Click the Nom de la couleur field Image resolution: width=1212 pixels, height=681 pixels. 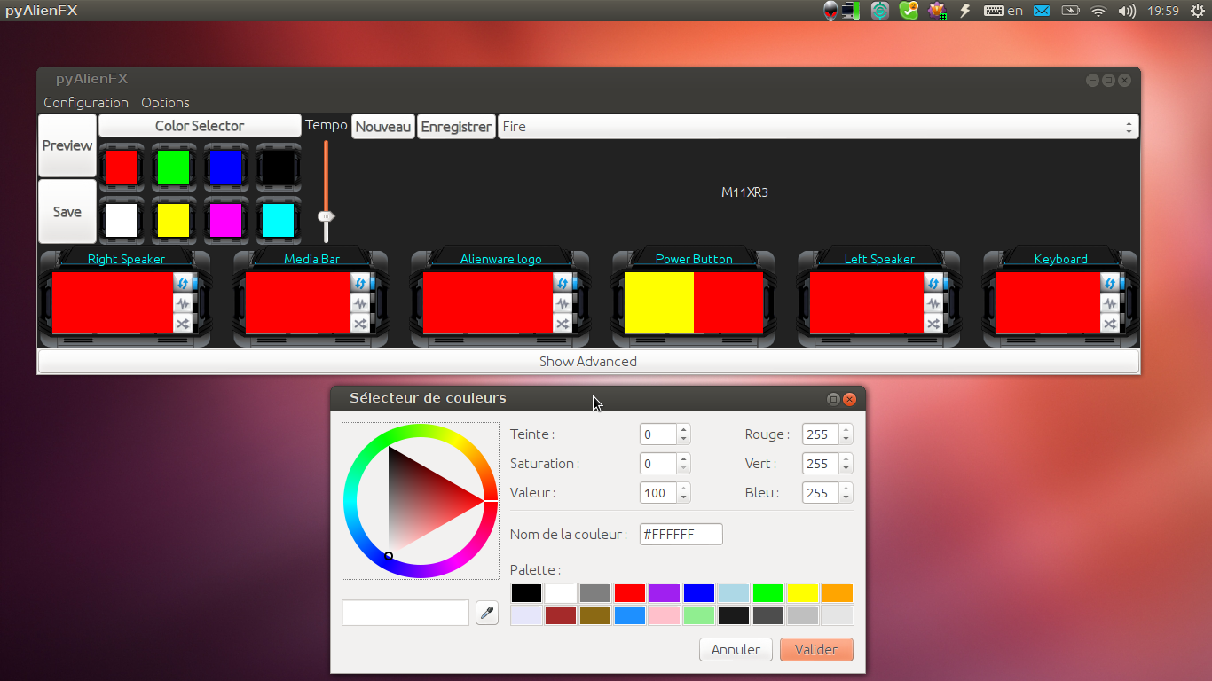pos(681,535)
